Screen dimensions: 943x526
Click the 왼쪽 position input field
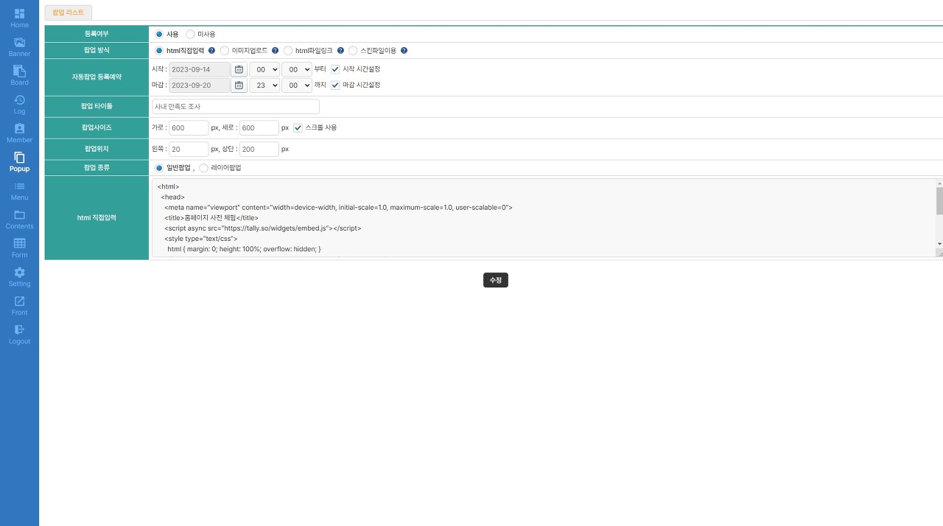189,150
